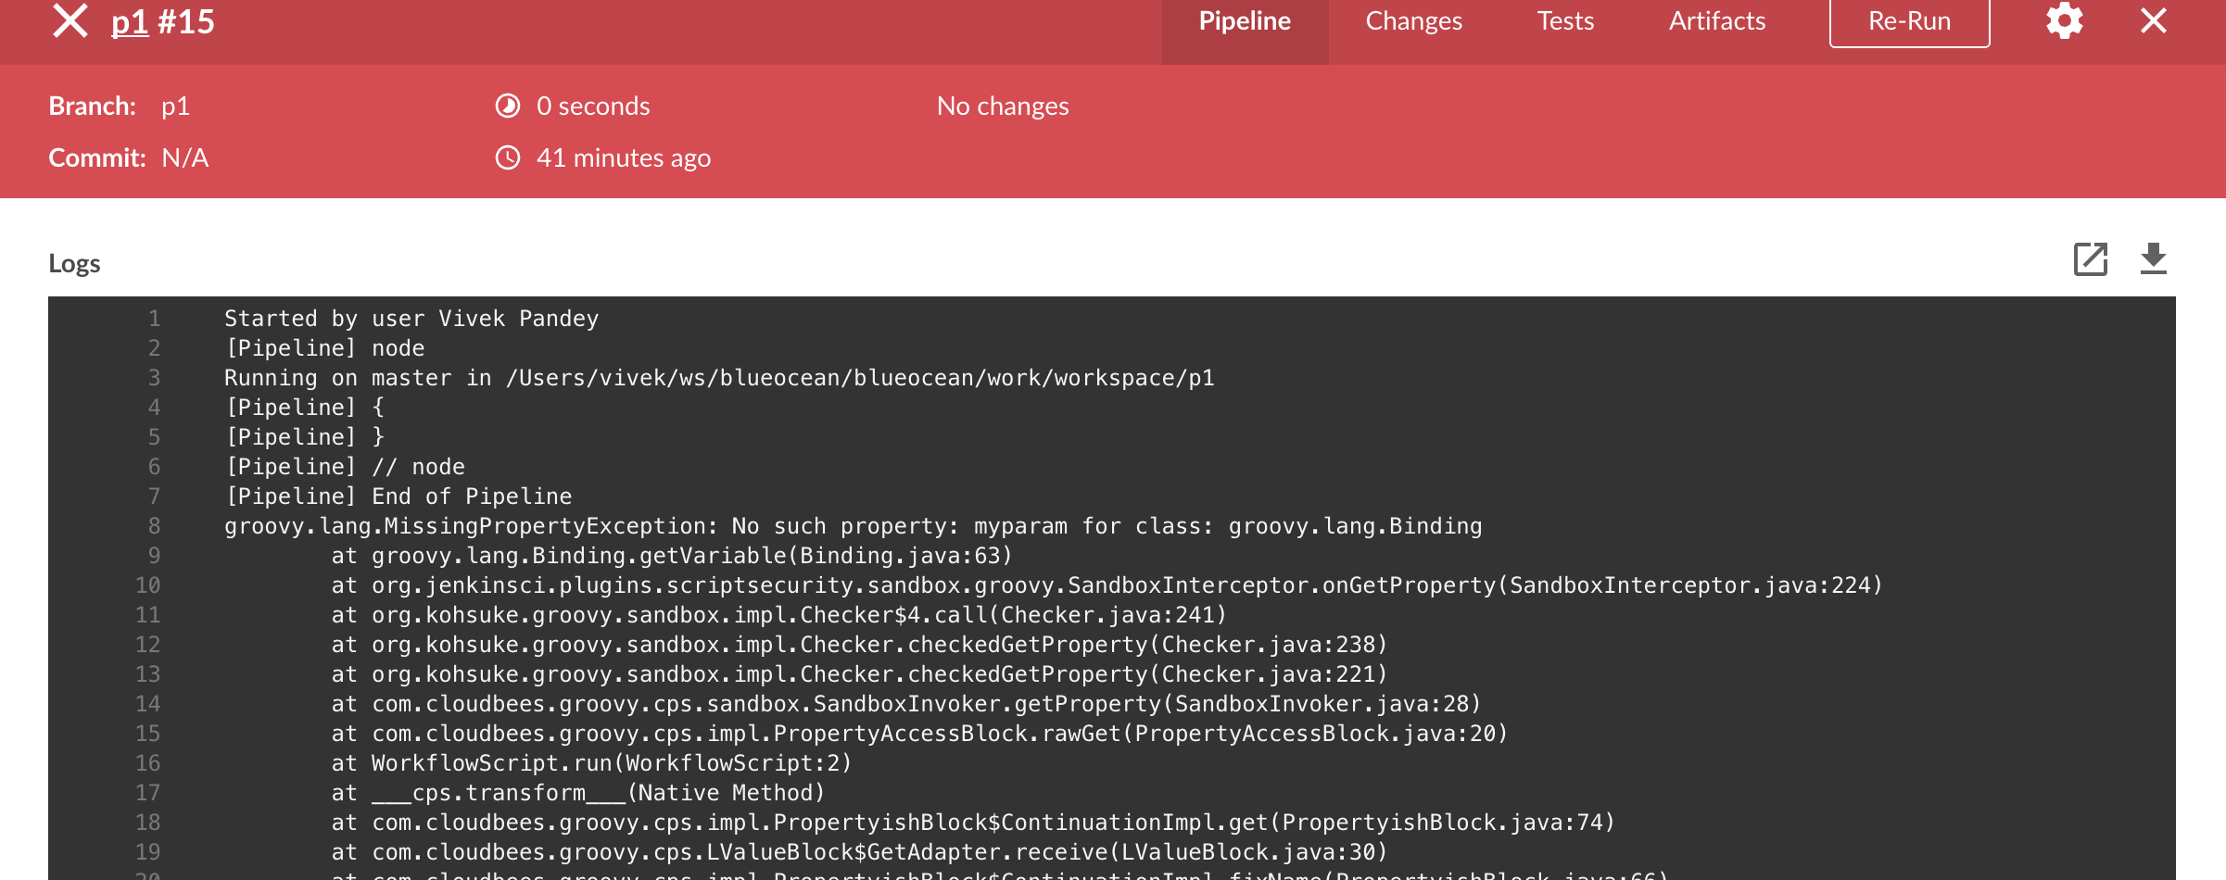
Task: Click the duration icon beside 0 seconds
Action: 508,107
